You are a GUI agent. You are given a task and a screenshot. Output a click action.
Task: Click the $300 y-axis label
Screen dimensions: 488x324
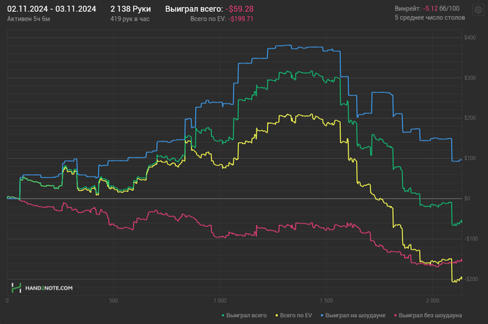[470, 78]
